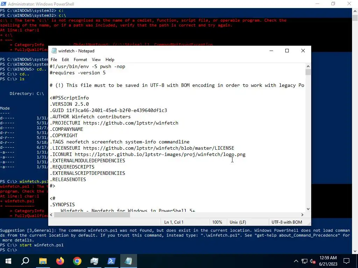Switch to the PowerShell taskbar icon
The height and width of the screenshot is (268, 358).
[x=112, y=261]
